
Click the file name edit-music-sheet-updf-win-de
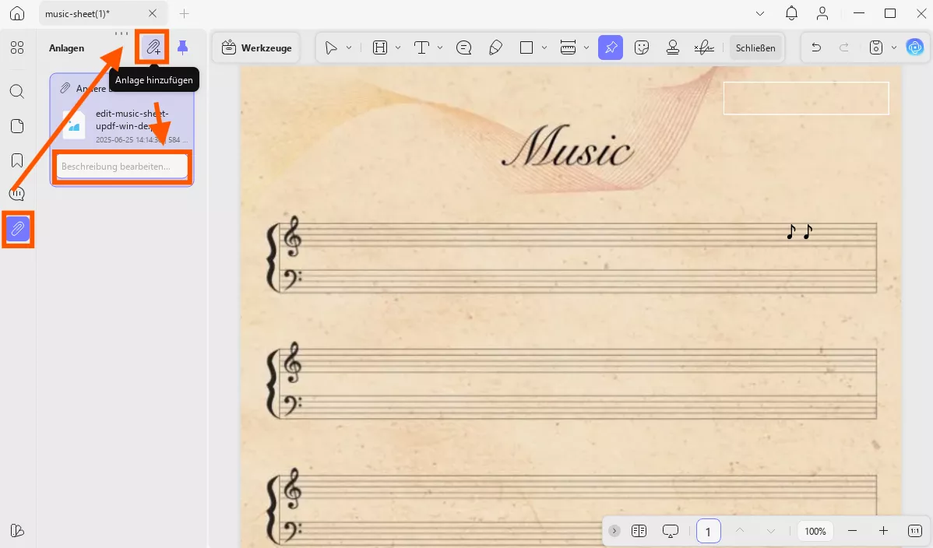pos(132,120)
